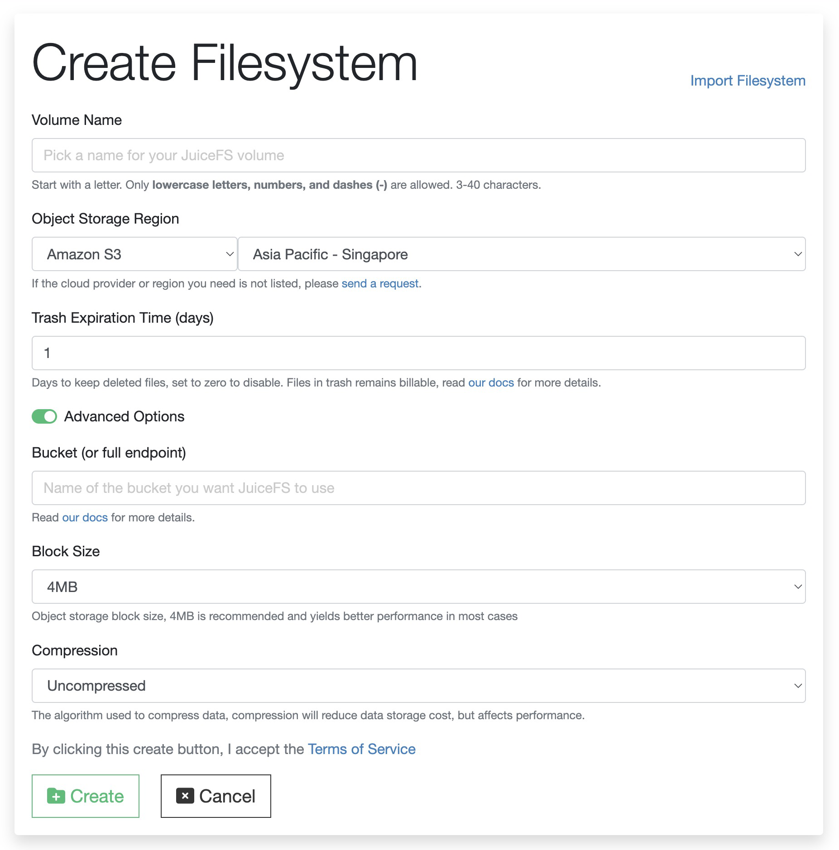Click the Trash Expiration Time field
Screen dimensions: 839x850
pos(418,353)
